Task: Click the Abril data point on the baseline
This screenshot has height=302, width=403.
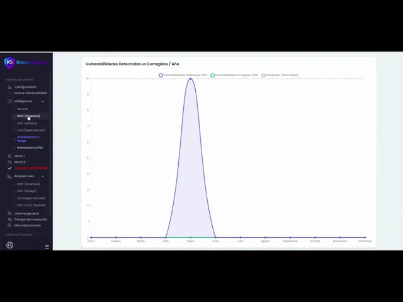Action: 166,238
